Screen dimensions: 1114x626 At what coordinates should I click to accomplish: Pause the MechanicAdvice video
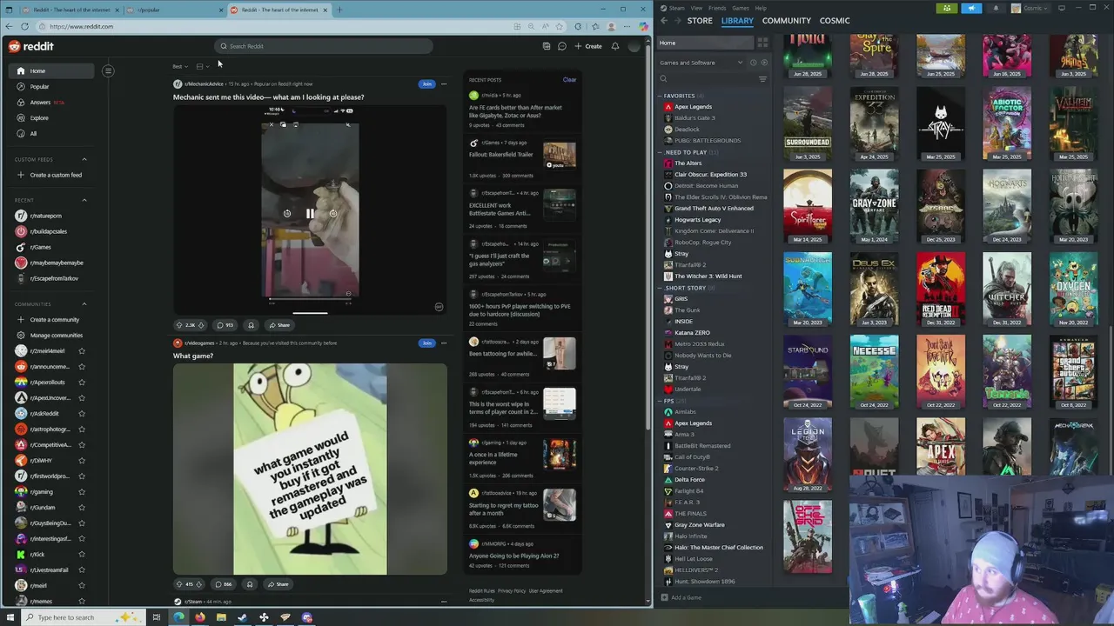point(310,213)
